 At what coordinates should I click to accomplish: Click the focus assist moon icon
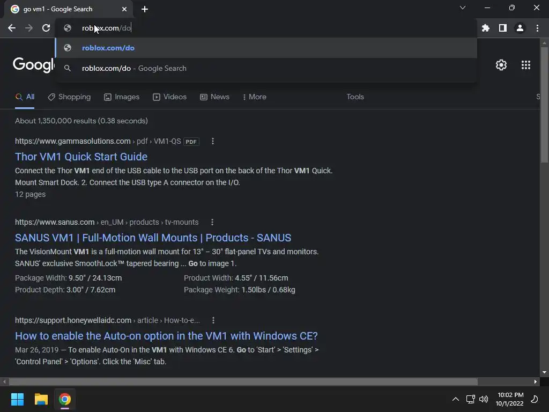coord(535,399)
